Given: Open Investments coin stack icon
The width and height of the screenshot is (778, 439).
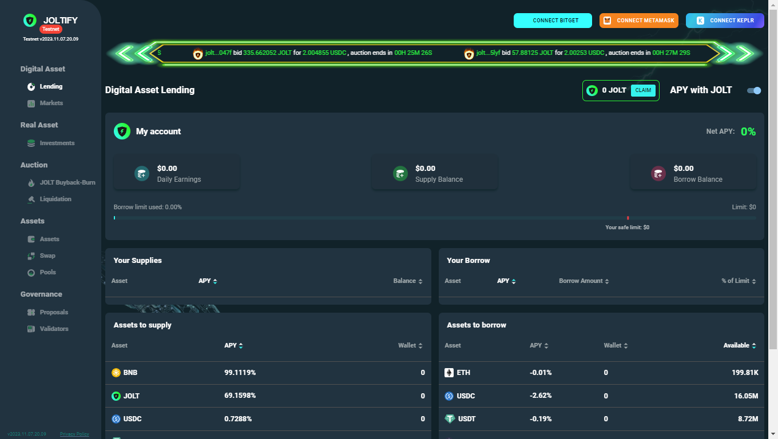Looking at the screenshot, I should 31,143.
